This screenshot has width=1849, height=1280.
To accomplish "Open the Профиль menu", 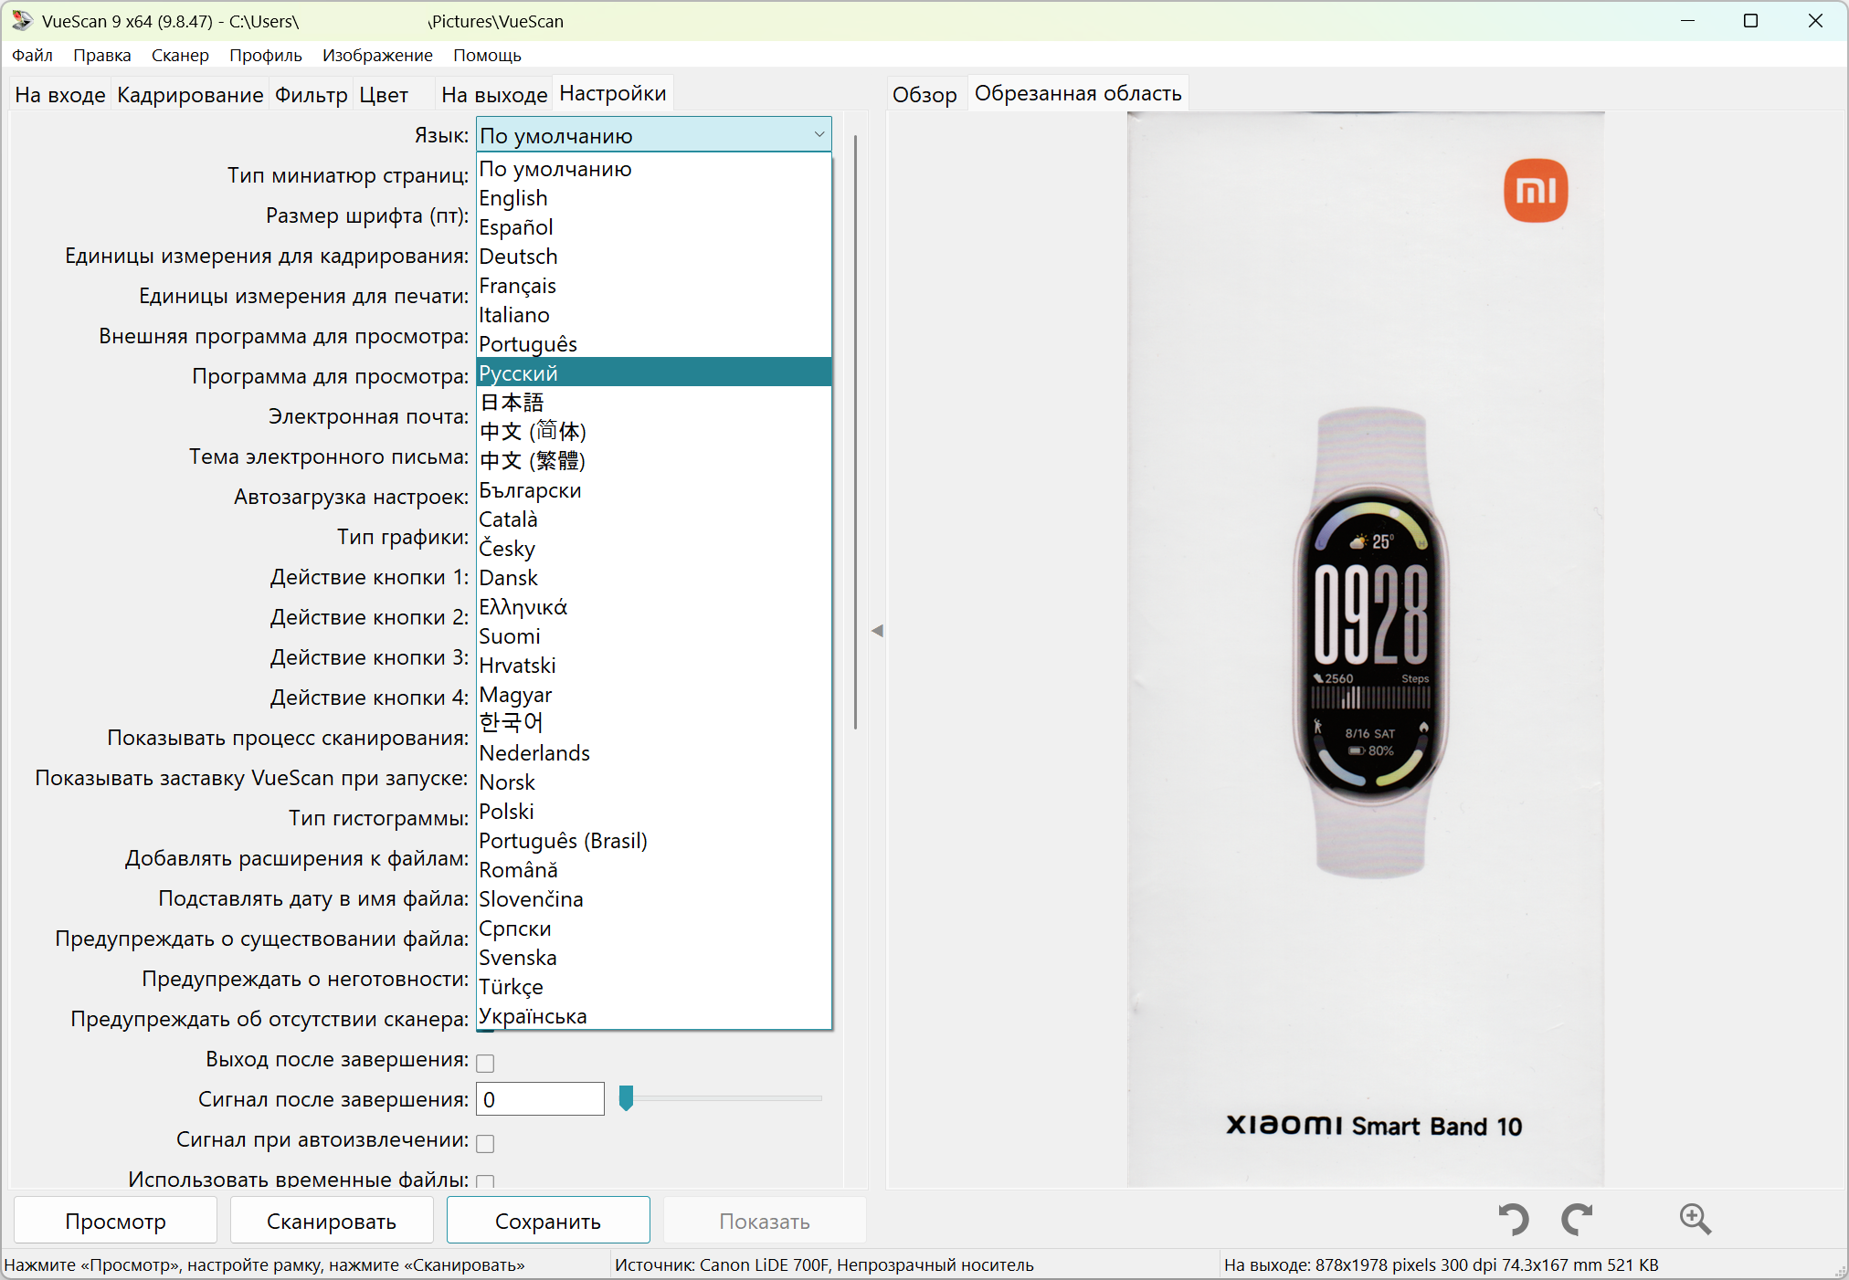I will (x=266, y=55).
